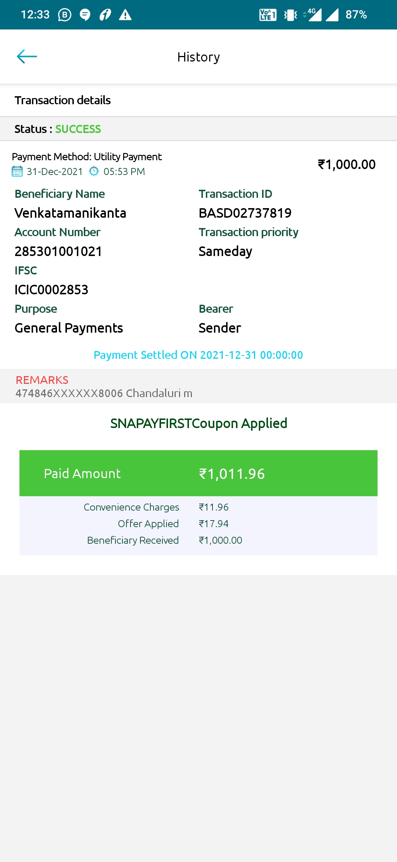
Task: Tap the SNAPAYFIRST Coupon Applied text
Action: (x=198, y=423)
